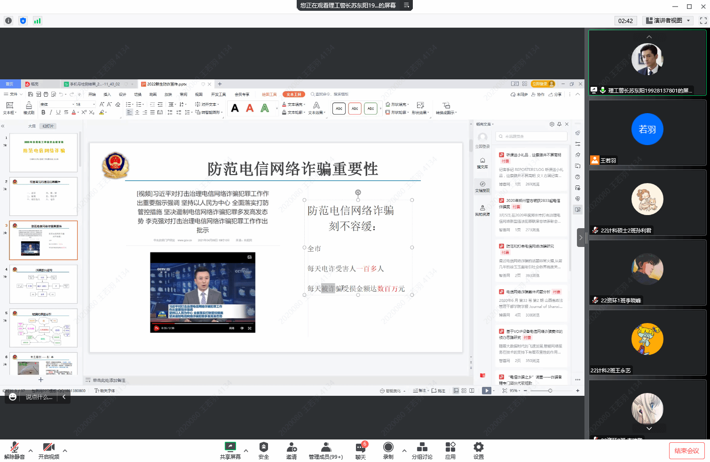Enter fullscreen with the top-right icon
Screen dimensions: 710x462
point(703,21)
